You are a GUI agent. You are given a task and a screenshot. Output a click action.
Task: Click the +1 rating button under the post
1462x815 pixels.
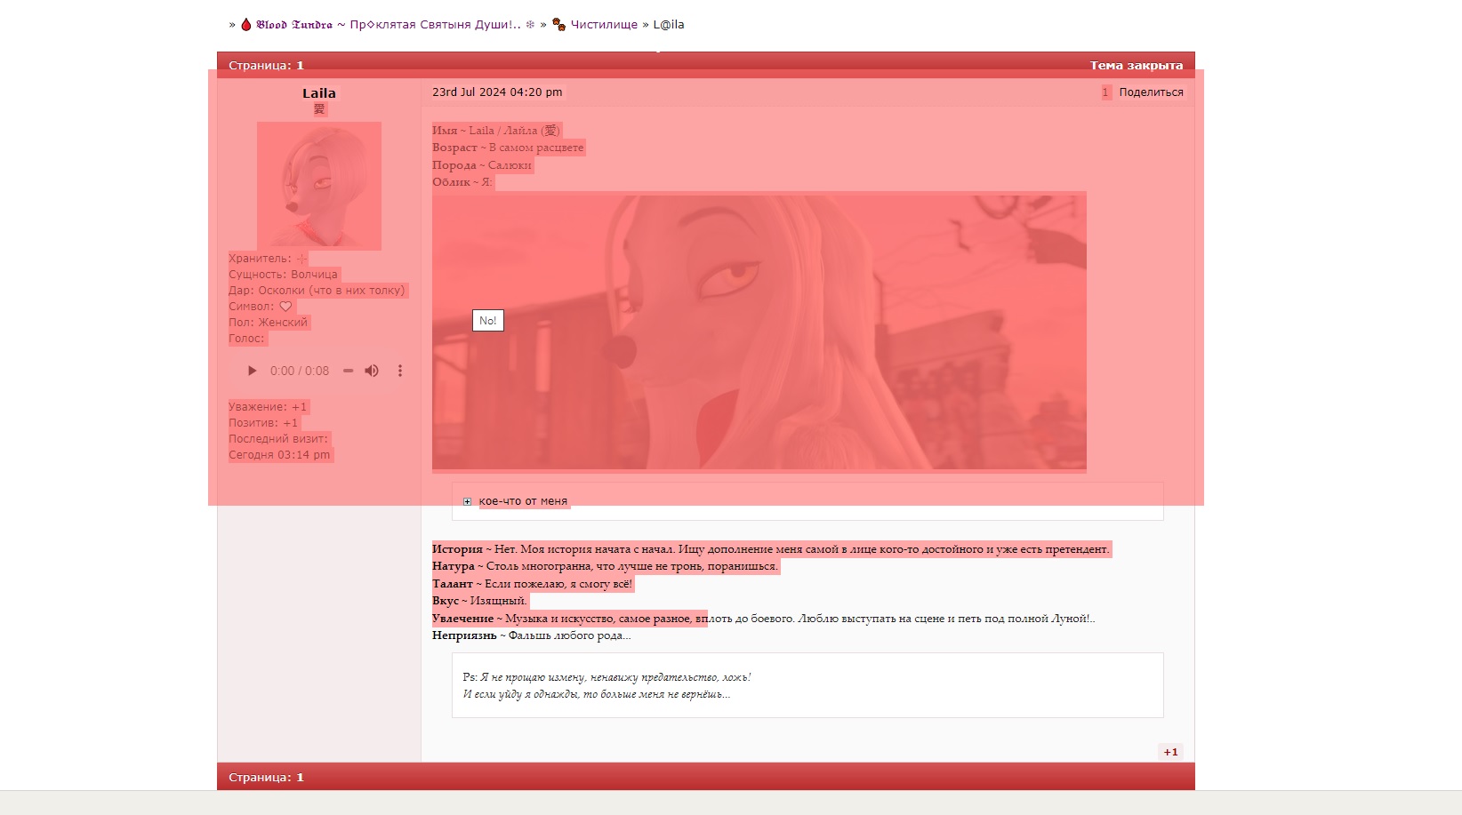[1170, 752]
